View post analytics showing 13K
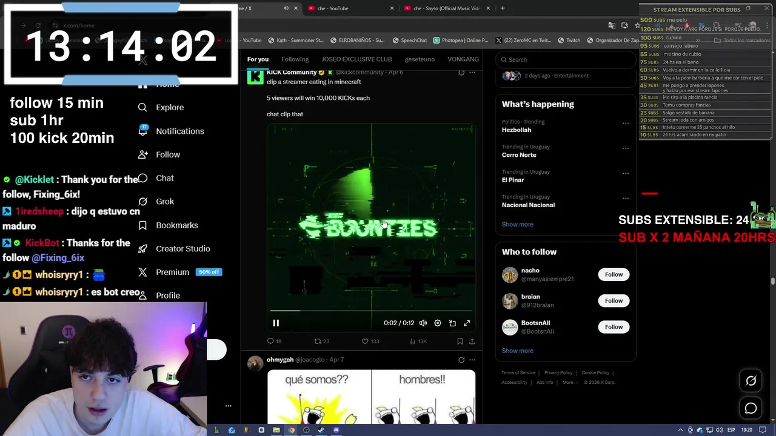The width and height of the screenshot is (776, 436). (x=418, y=341)
